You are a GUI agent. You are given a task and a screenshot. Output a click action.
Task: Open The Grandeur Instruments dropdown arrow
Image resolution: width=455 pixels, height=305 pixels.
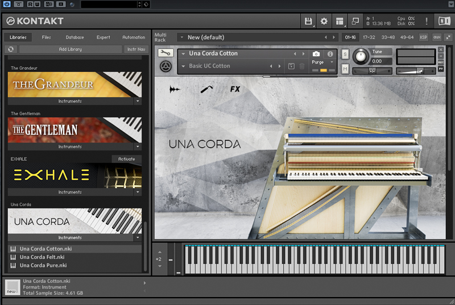pos(138,101)
